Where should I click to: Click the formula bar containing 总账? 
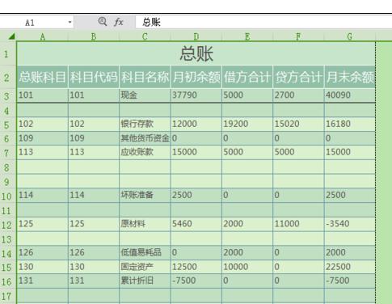(x=263, y=22)
